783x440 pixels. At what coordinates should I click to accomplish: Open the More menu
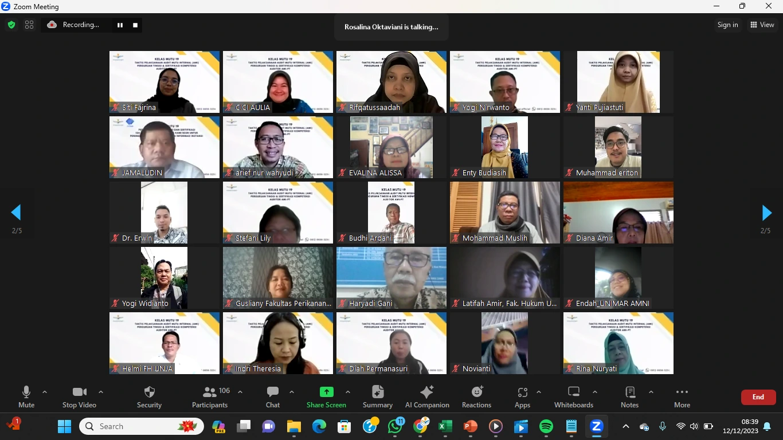tap(682, 396)
